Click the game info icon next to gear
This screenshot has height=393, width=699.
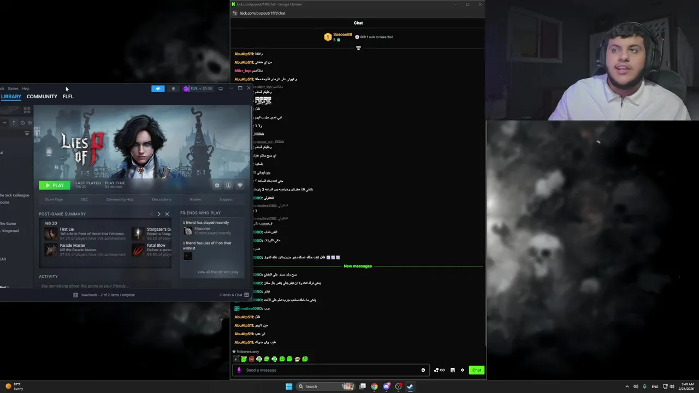[228, 185]
